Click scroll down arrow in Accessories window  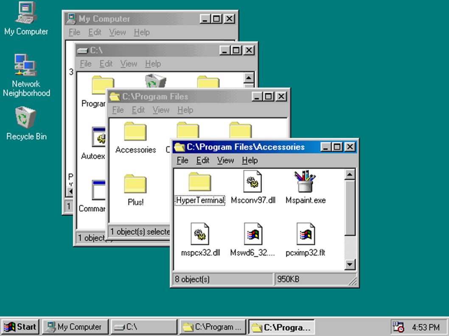(350, 264)
